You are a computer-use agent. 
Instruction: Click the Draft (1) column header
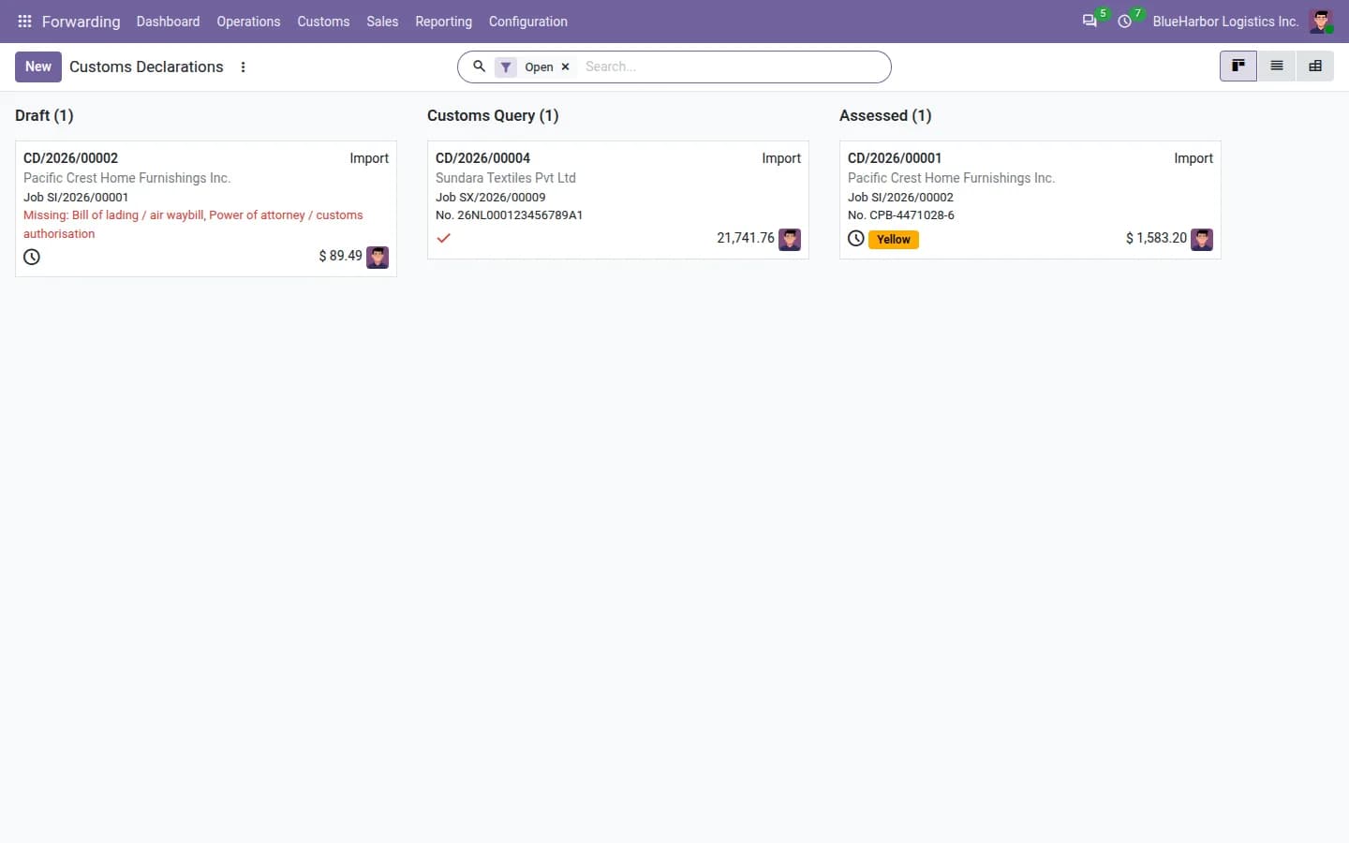point(44,115)
